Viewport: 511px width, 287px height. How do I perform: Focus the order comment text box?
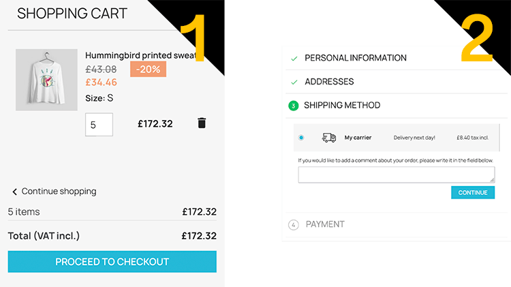pyautogui.click(x=396, y=175)
